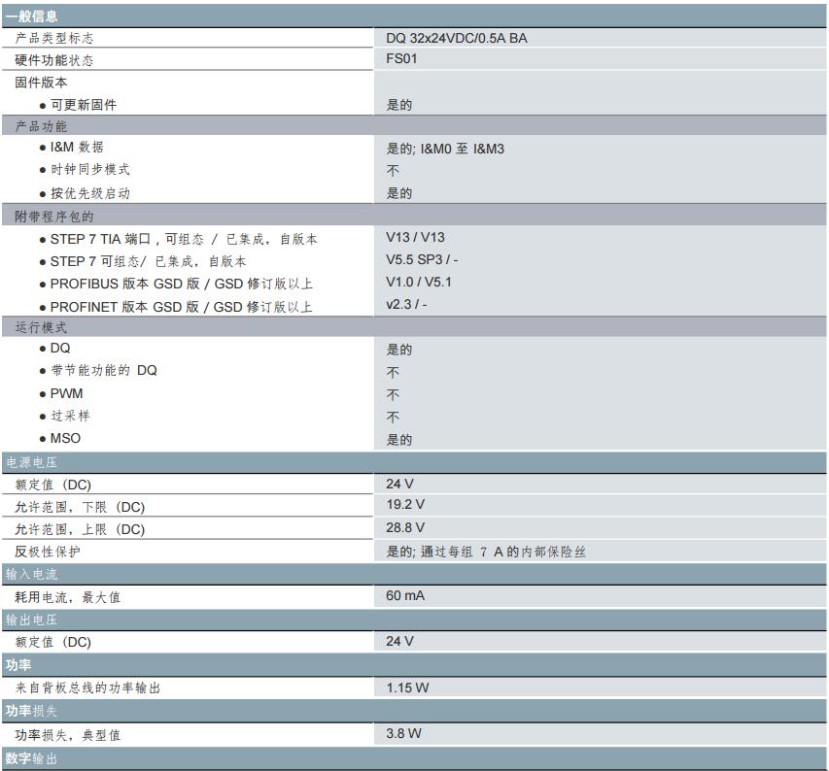Select the value '3.8 W'
The width and height of the screenshot is (829, 771).
[x=403, y=733]
